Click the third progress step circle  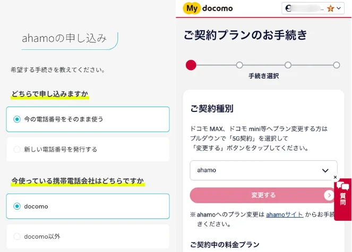(288, 65)
